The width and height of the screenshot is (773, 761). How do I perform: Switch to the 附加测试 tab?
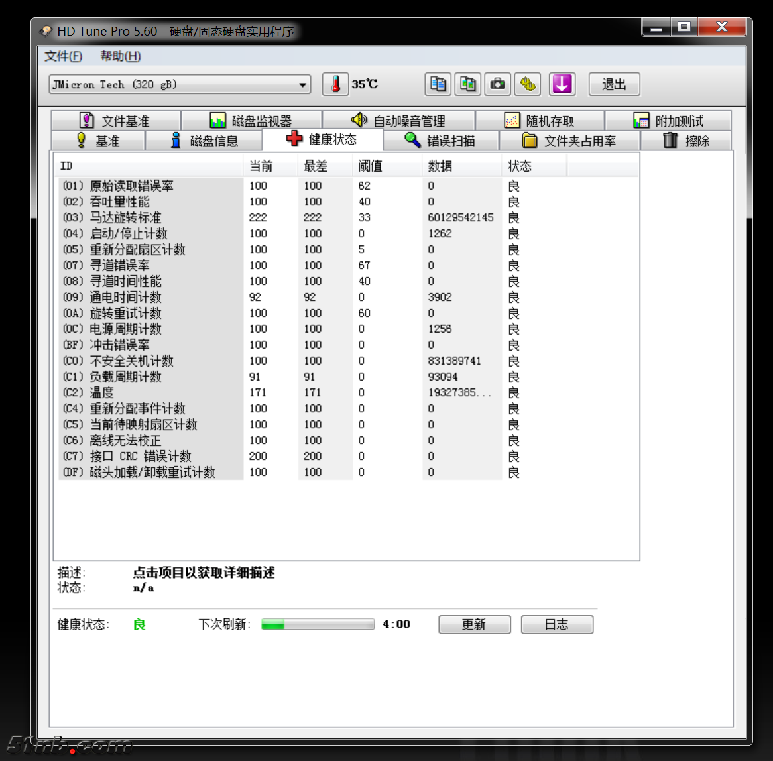coord(668,121)
